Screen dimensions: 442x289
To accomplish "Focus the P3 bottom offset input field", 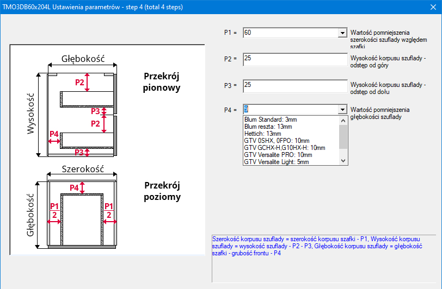I will pyautogui.click(x=294, y=85).
